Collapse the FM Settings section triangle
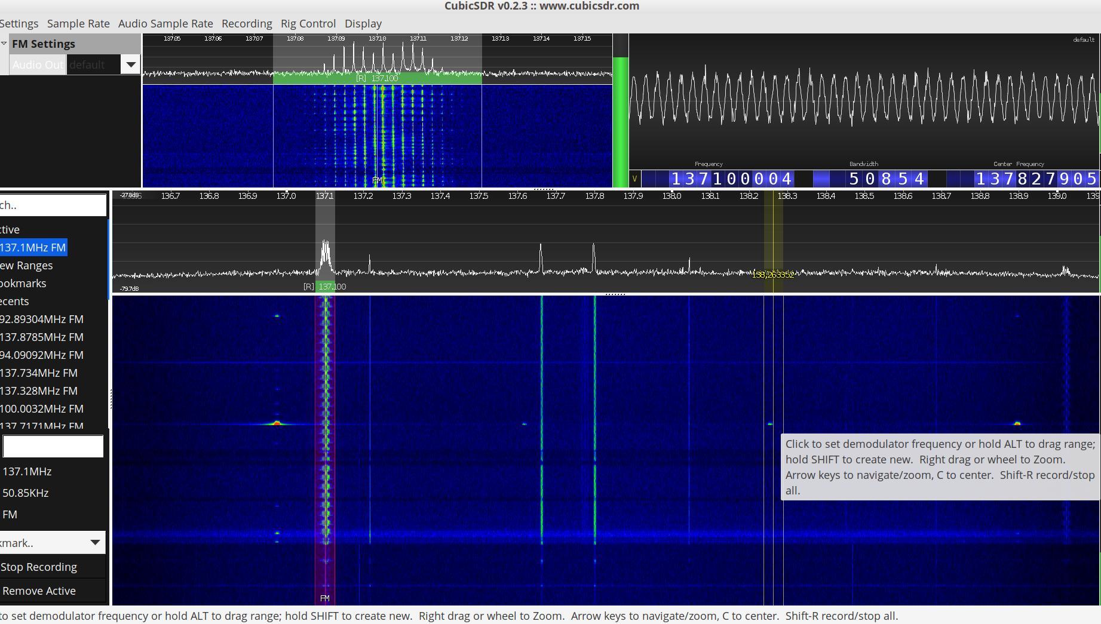 [4, 44]
